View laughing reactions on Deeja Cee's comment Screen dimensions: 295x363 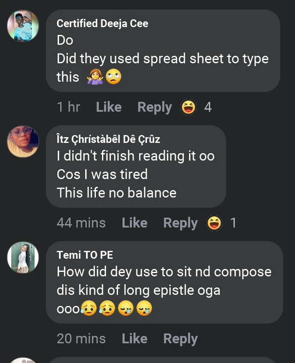coord(189,107)
